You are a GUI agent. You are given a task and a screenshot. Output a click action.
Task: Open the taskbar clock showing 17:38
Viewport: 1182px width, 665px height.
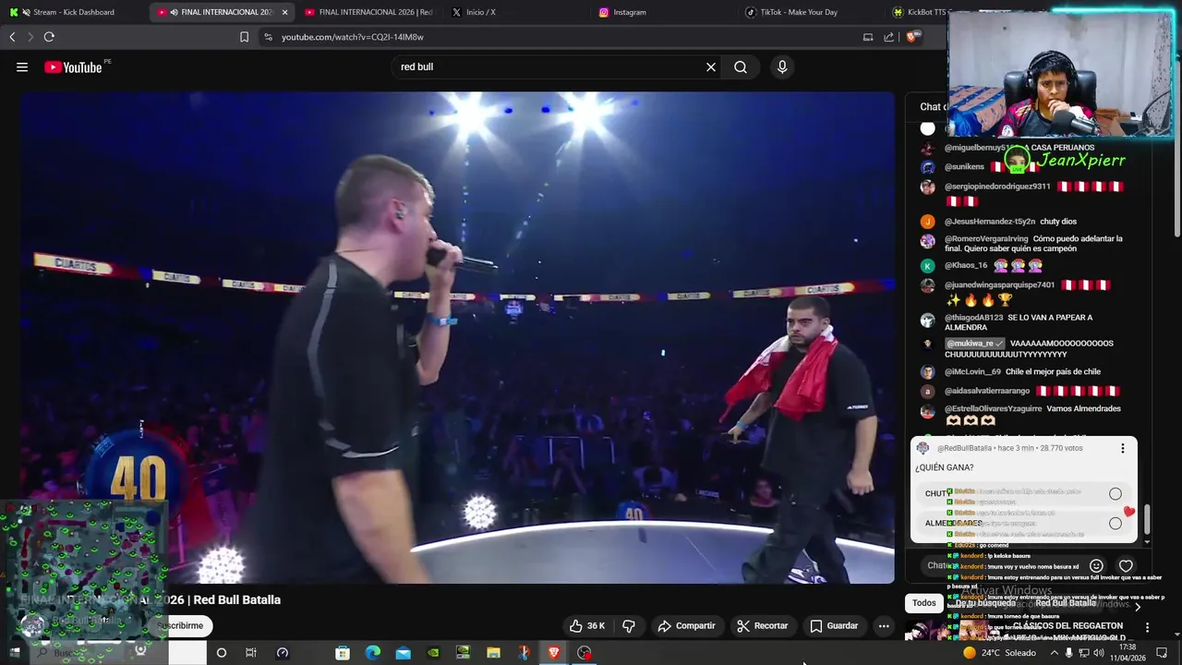[1127, 653]
